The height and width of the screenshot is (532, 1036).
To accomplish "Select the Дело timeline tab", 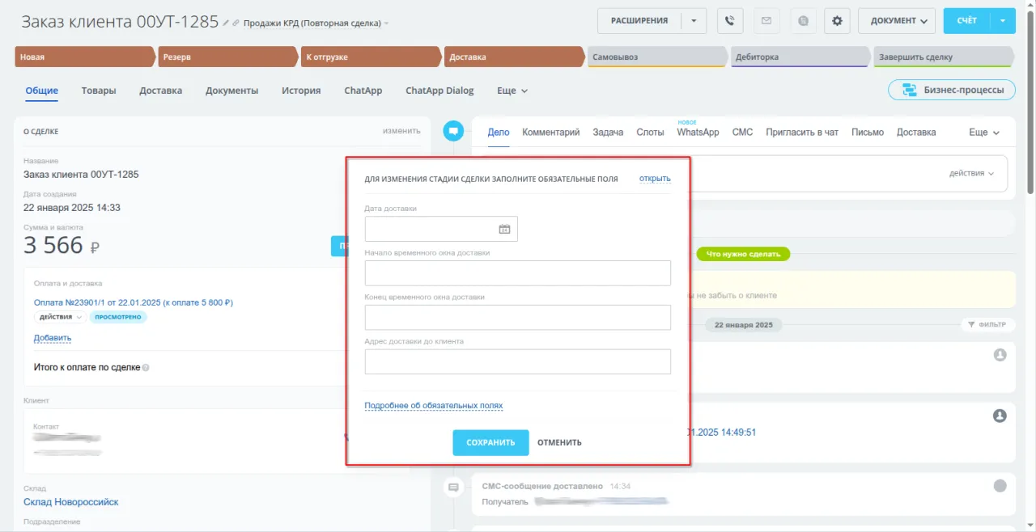I will pos(499,132).
